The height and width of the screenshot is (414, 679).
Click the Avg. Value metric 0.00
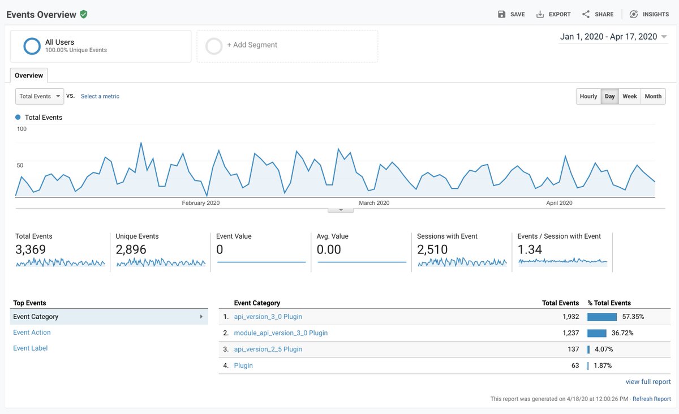pyautogui.click(x=329, y=249)
